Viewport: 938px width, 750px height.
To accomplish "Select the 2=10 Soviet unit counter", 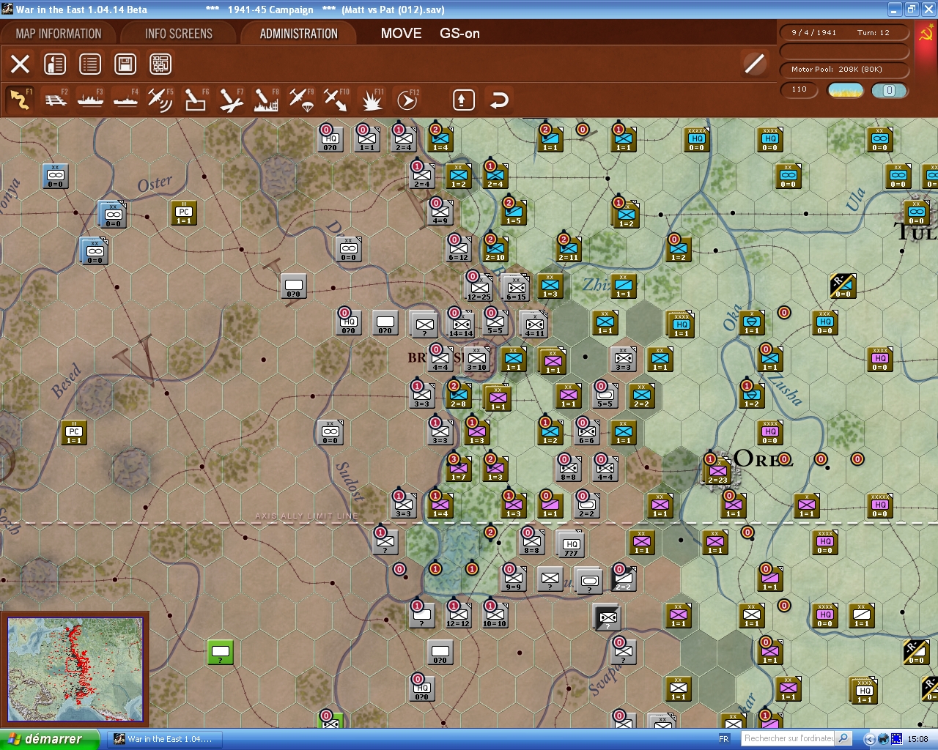I will [495, 249].
